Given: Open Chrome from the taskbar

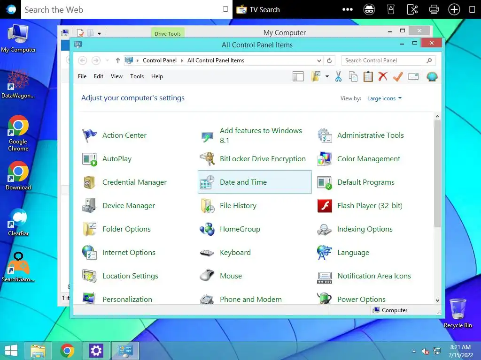Looking at the screenshot, I should (67, 351).
